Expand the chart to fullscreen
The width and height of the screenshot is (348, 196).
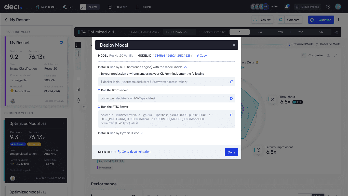336,55
